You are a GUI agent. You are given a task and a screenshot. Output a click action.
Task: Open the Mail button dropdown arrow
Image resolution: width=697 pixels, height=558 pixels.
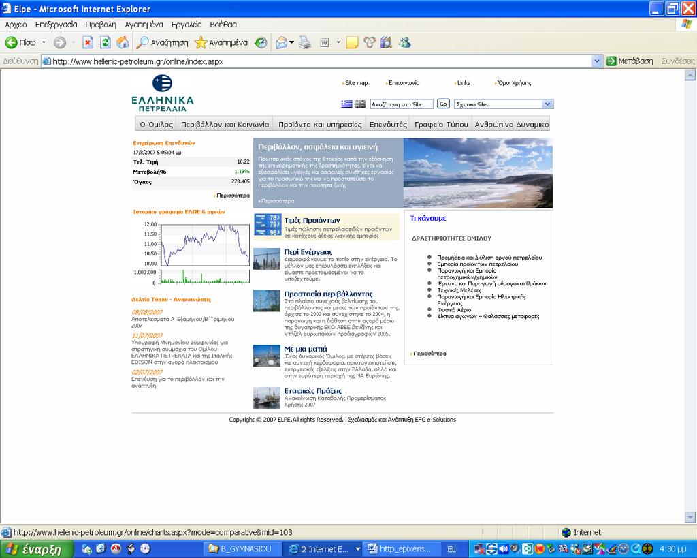click(x=291, y=43)
